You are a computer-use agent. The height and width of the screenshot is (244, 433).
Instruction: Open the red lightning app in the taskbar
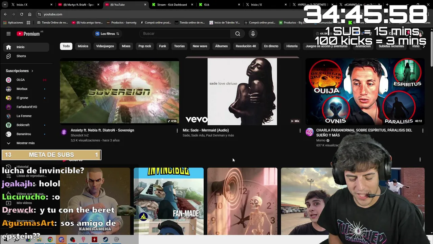[x=94, y=240]
